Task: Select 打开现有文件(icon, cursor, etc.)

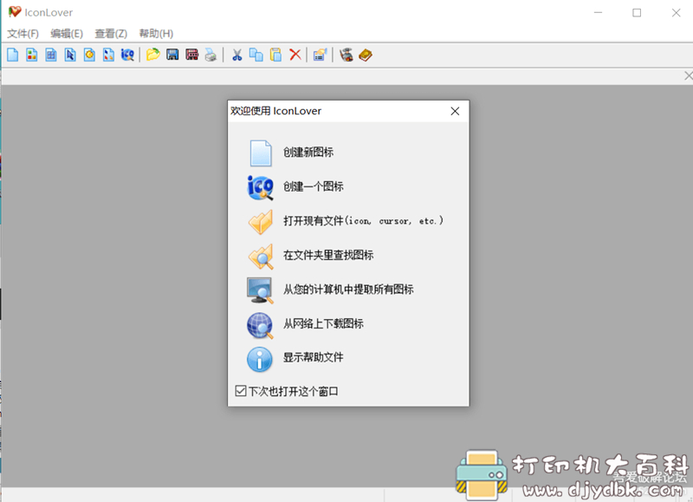Action: (x=363, y=221)
